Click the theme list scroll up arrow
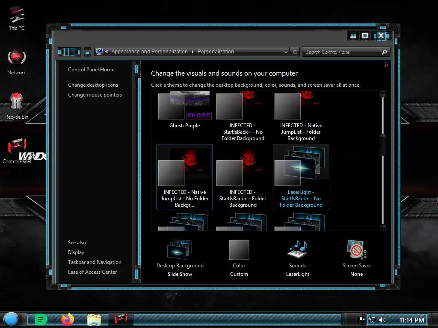438x328 pixels. (x=383, y=94)
